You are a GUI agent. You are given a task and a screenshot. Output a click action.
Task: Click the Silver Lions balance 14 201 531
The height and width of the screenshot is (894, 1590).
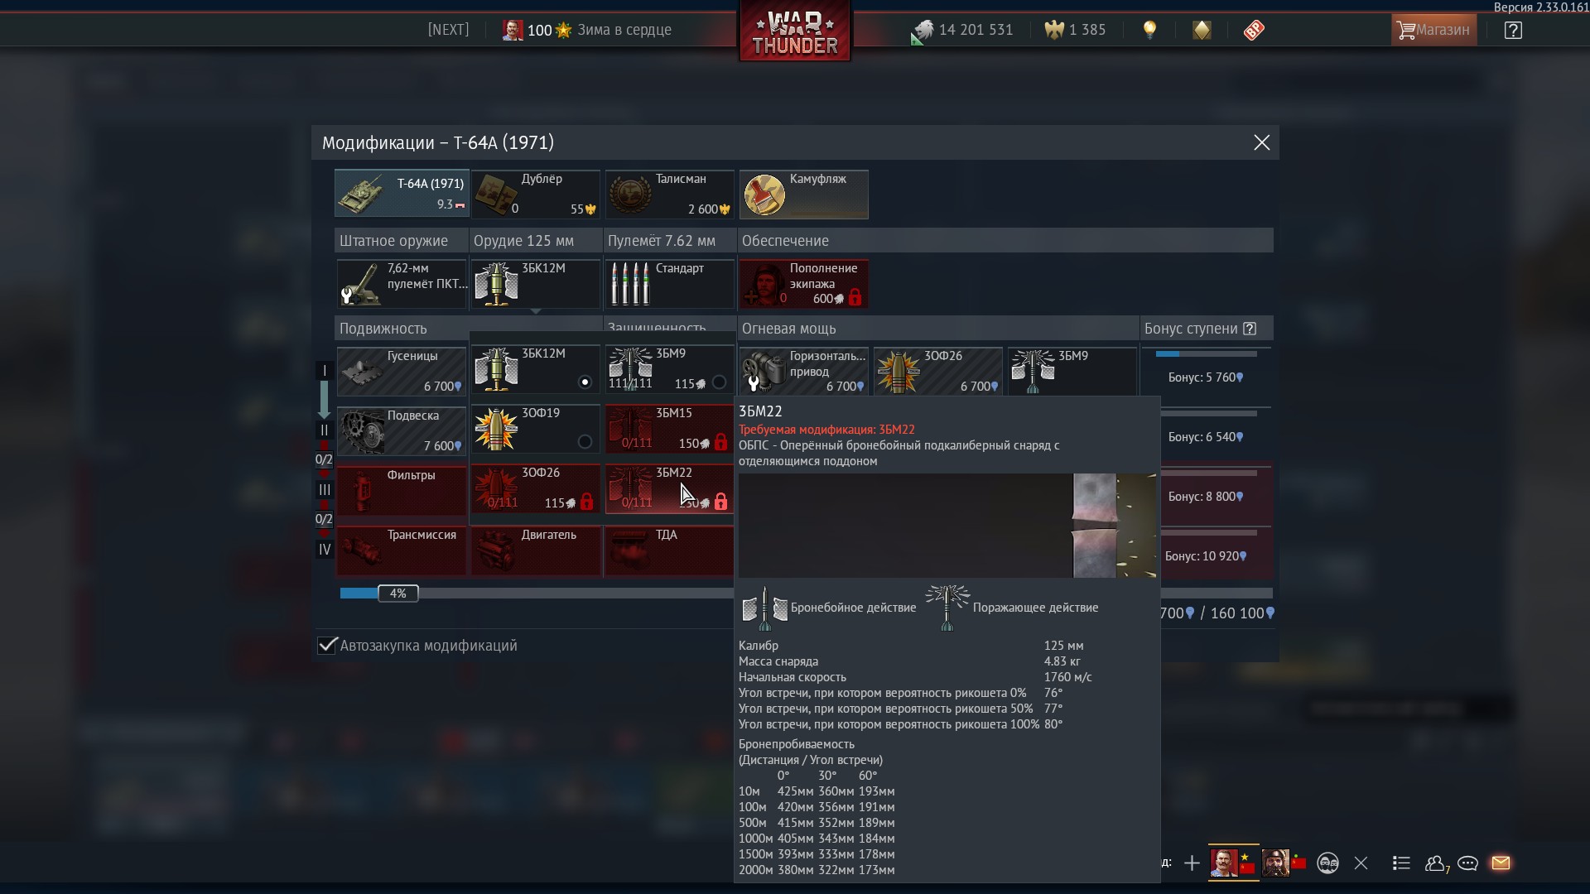coord(961,30)
